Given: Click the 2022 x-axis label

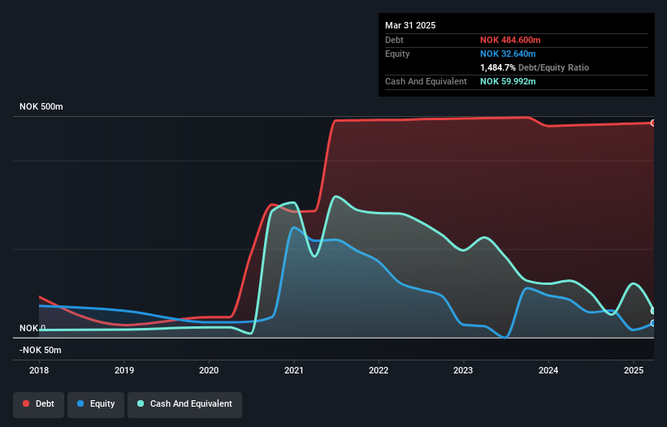Looking at the screenshot, I should 379,370.
